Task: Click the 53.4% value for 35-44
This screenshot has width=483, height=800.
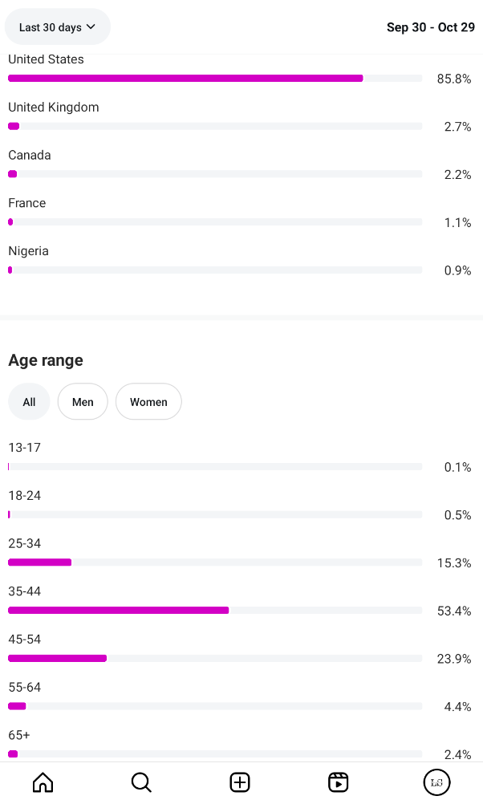Action: [x=453, y=611]
